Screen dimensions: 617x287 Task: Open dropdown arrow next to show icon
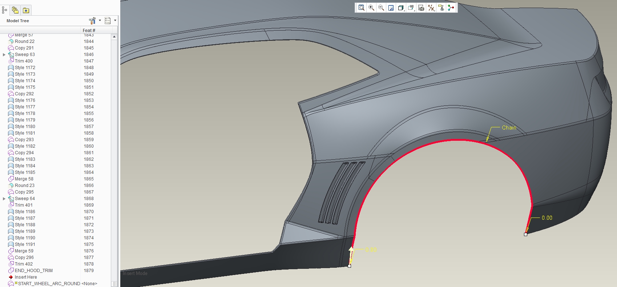click(x=115, y=21)
